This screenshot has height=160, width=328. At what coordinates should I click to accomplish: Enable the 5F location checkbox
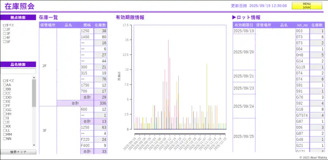coord(4,42)
